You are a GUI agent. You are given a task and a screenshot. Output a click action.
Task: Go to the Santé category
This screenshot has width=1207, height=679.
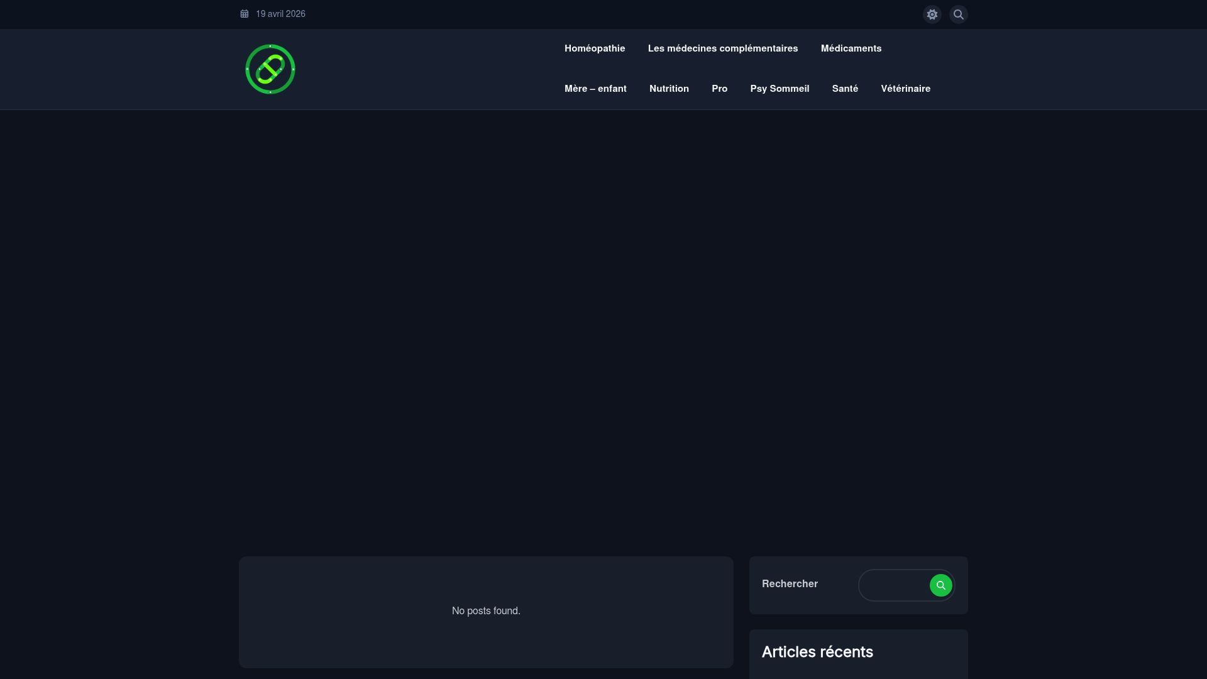click(845, 89)
